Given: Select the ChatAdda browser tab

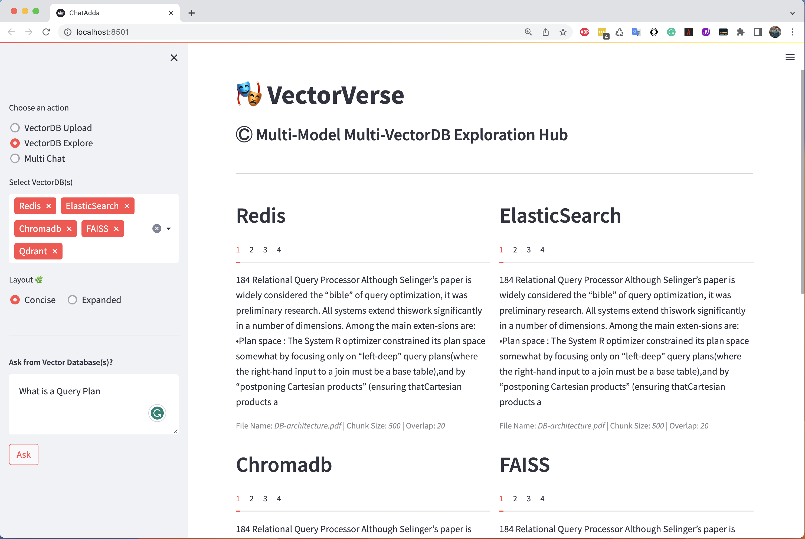Looking at the screenshot, I should pos(115,13).
